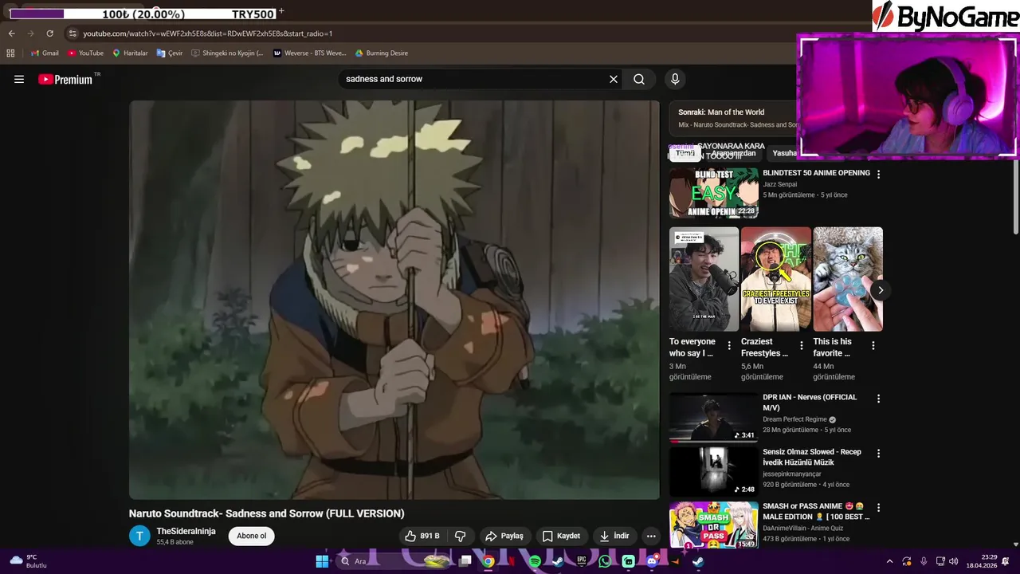Open a new browser tab with plus icon
Viewport: 1020px width, 574px height.
pos(281,12)
